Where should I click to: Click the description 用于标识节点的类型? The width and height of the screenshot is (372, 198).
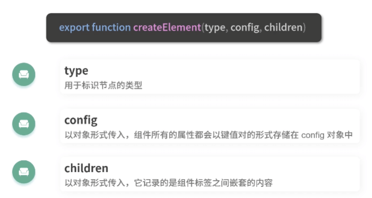pyautogui.click(x=103, y=85)
